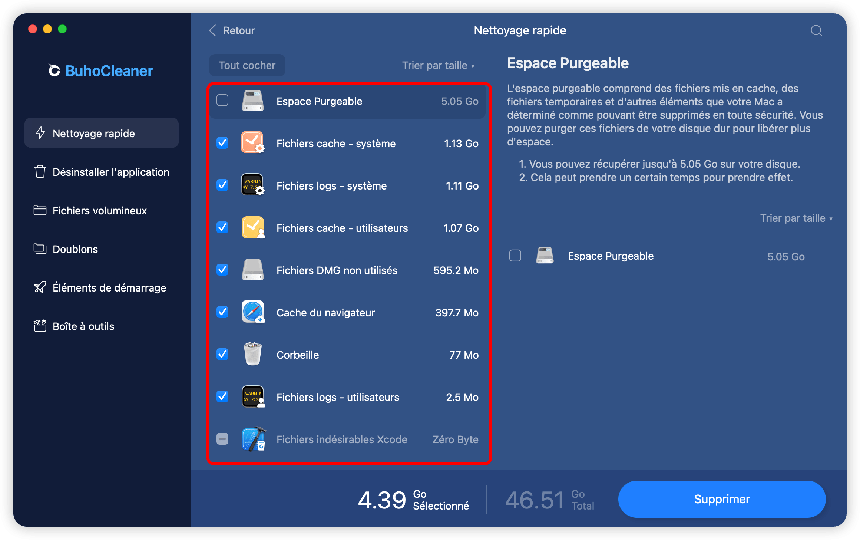Click the orange clock icon of Fichiers cache - système
The image size is (860, 540).
(253, 143)
